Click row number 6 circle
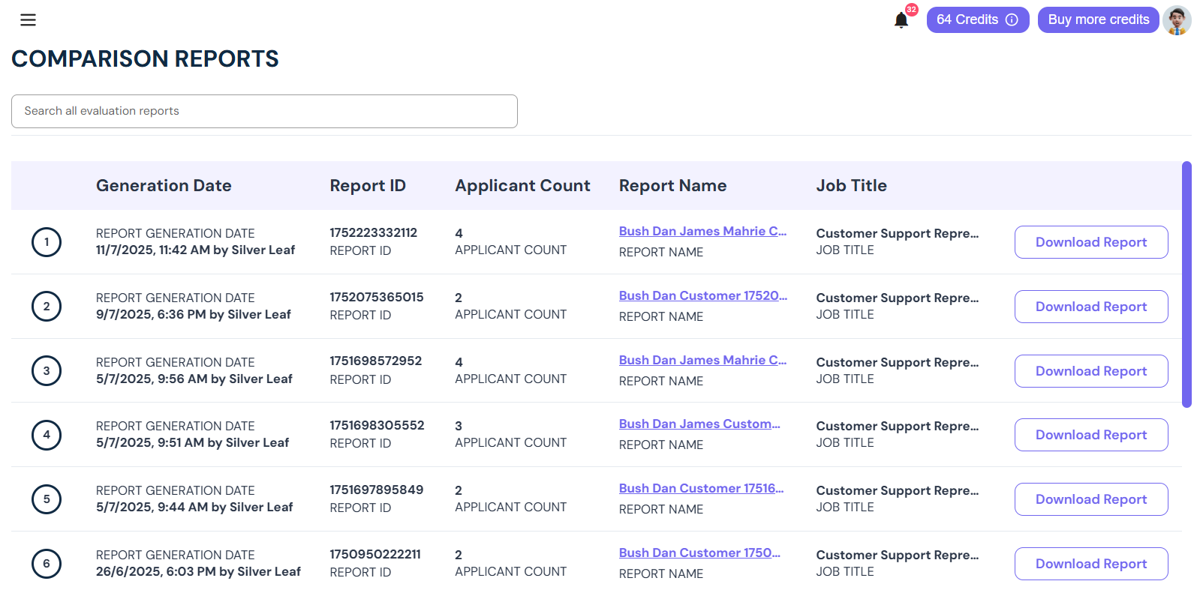This screenshot has height=602, width=1200. [x=47, y=564]
